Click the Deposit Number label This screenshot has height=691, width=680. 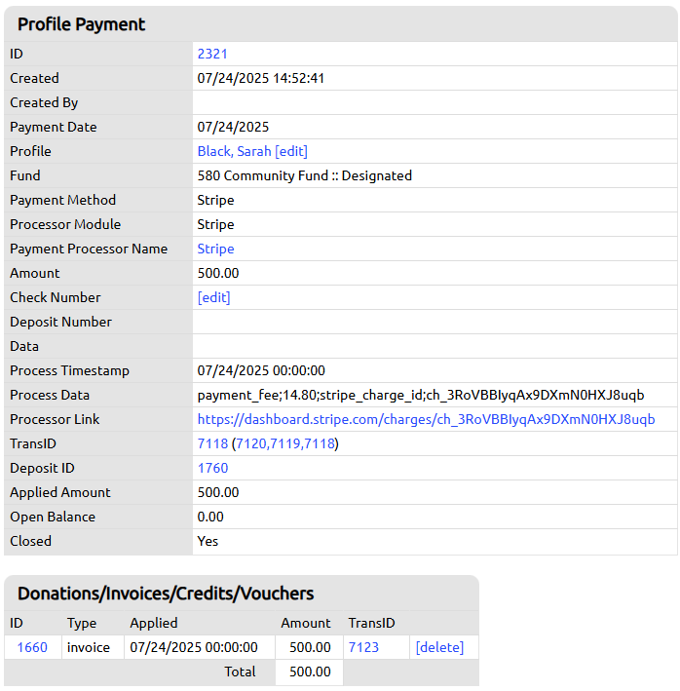[60, 322]
